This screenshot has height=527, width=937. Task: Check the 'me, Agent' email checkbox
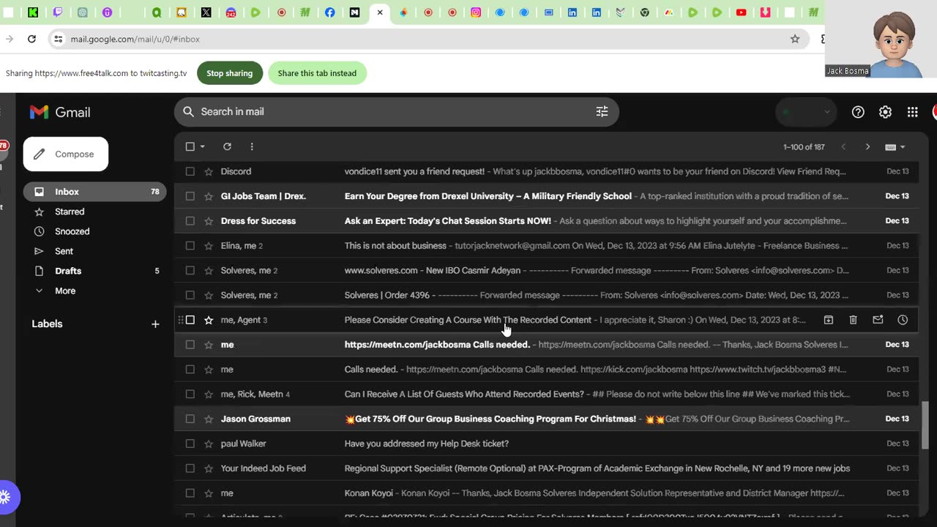tap(190, 320)
